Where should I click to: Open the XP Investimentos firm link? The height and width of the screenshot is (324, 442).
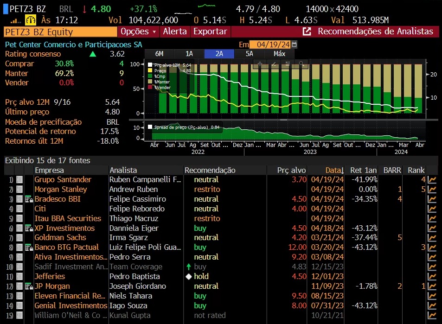coord(64,228)
